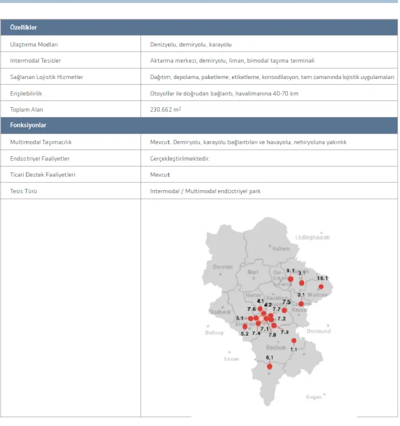
Task: Select the red marker near label 5.2
Action: pos(245,326)
